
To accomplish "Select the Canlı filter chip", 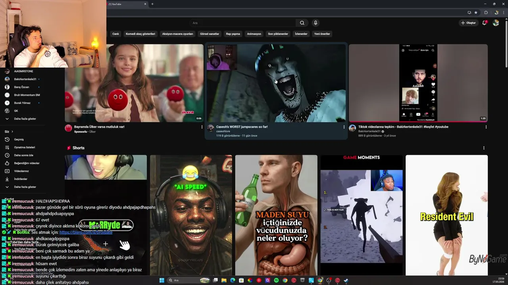I will click(115, 34).
